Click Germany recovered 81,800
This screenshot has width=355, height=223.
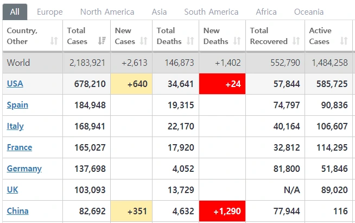287,169
